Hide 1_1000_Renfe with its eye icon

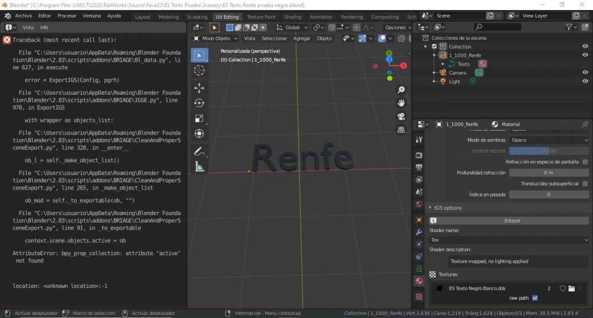(585, 55)
